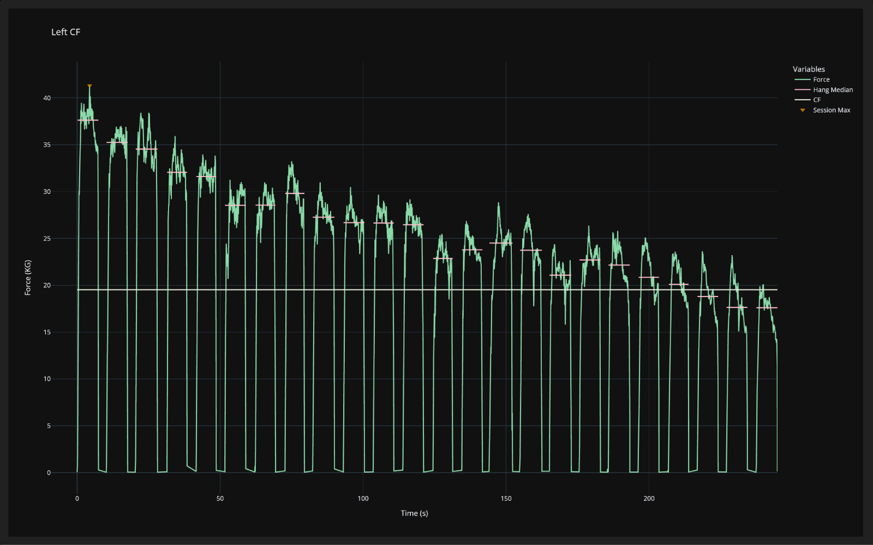Click the orange Session Max marker on the force peak
The image size is (873, 545).
pyautogui.click(x=89, y=86)
